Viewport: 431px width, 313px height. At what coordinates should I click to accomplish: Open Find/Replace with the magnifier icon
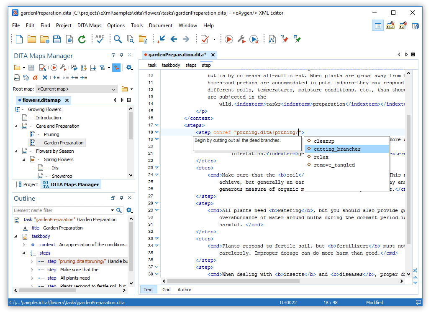118,39
